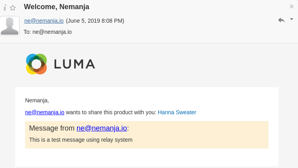Click the 'Nemanja,' greeting line
The width and height of the screenshot is (298, 168).
[x=37, y=100]
